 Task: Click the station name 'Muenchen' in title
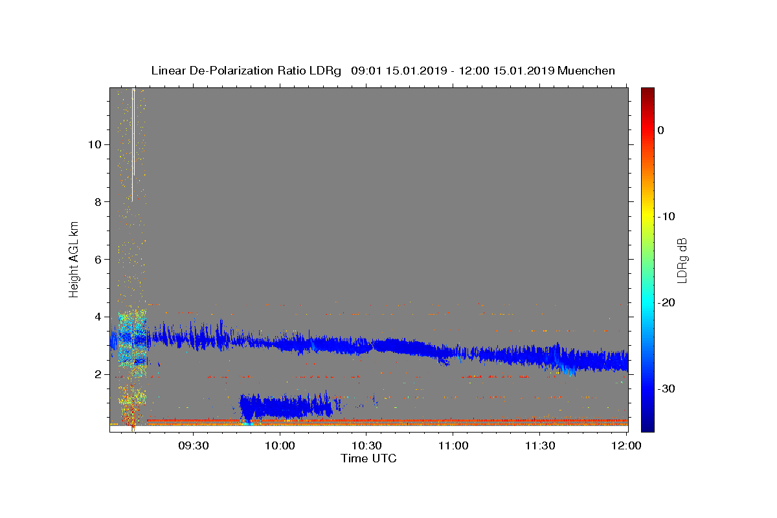pyautogui.click(x=587, y=71)
